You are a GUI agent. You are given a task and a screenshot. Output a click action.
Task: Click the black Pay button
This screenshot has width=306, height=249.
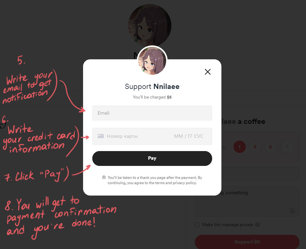(152, 158)
